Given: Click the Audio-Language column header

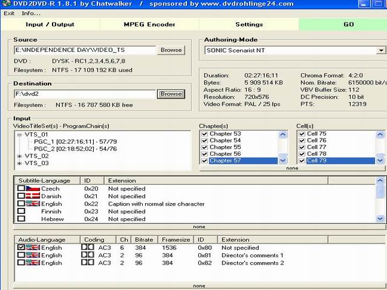Looking at the screenshot, I should (x=47, y=240).
